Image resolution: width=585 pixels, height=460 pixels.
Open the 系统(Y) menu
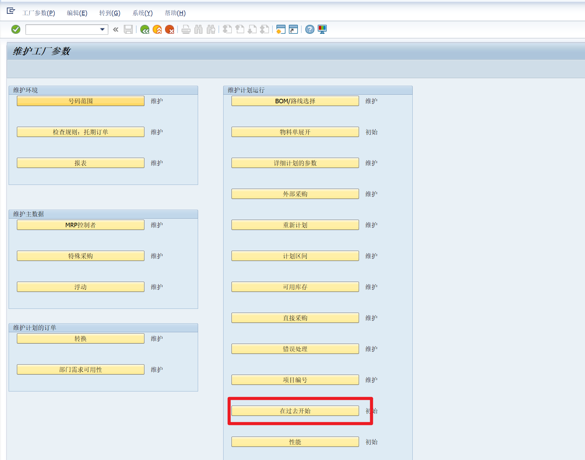[x=142, y=13]
